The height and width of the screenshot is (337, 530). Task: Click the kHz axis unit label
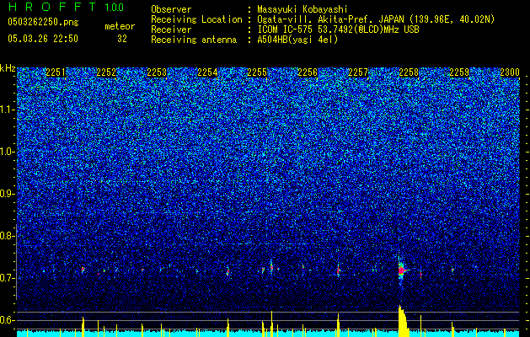(x=8, y=68)
